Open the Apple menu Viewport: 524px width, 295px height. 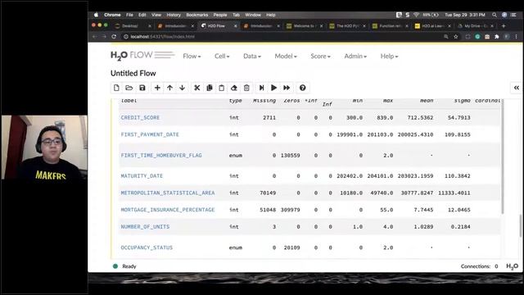pyautogui.click(x=97, y=15)
